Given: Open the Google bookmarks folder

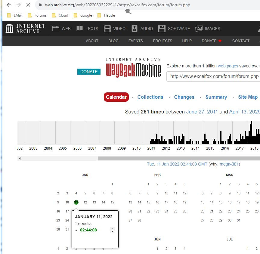Looking at the screenshot, I should pyautogui.click(x=83, y=15).
